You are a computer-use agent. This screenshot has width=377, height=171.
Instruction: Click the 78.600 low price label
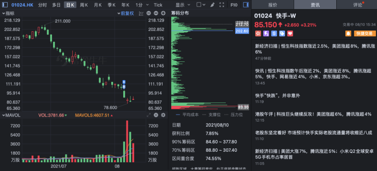coord(110,108)
